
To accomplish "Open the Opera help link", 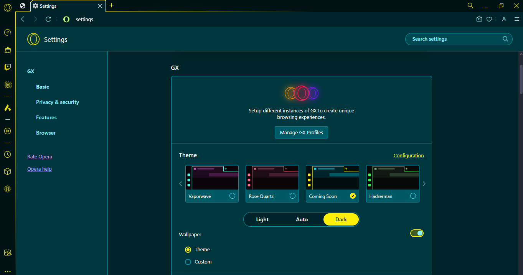I will click(40, 169).
